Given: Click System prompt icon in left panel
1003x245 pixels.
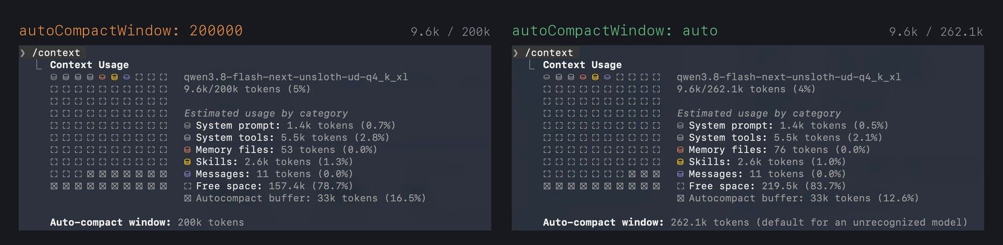Looking at the screenshot, I should pyautogui.click(x=188, y=125).
